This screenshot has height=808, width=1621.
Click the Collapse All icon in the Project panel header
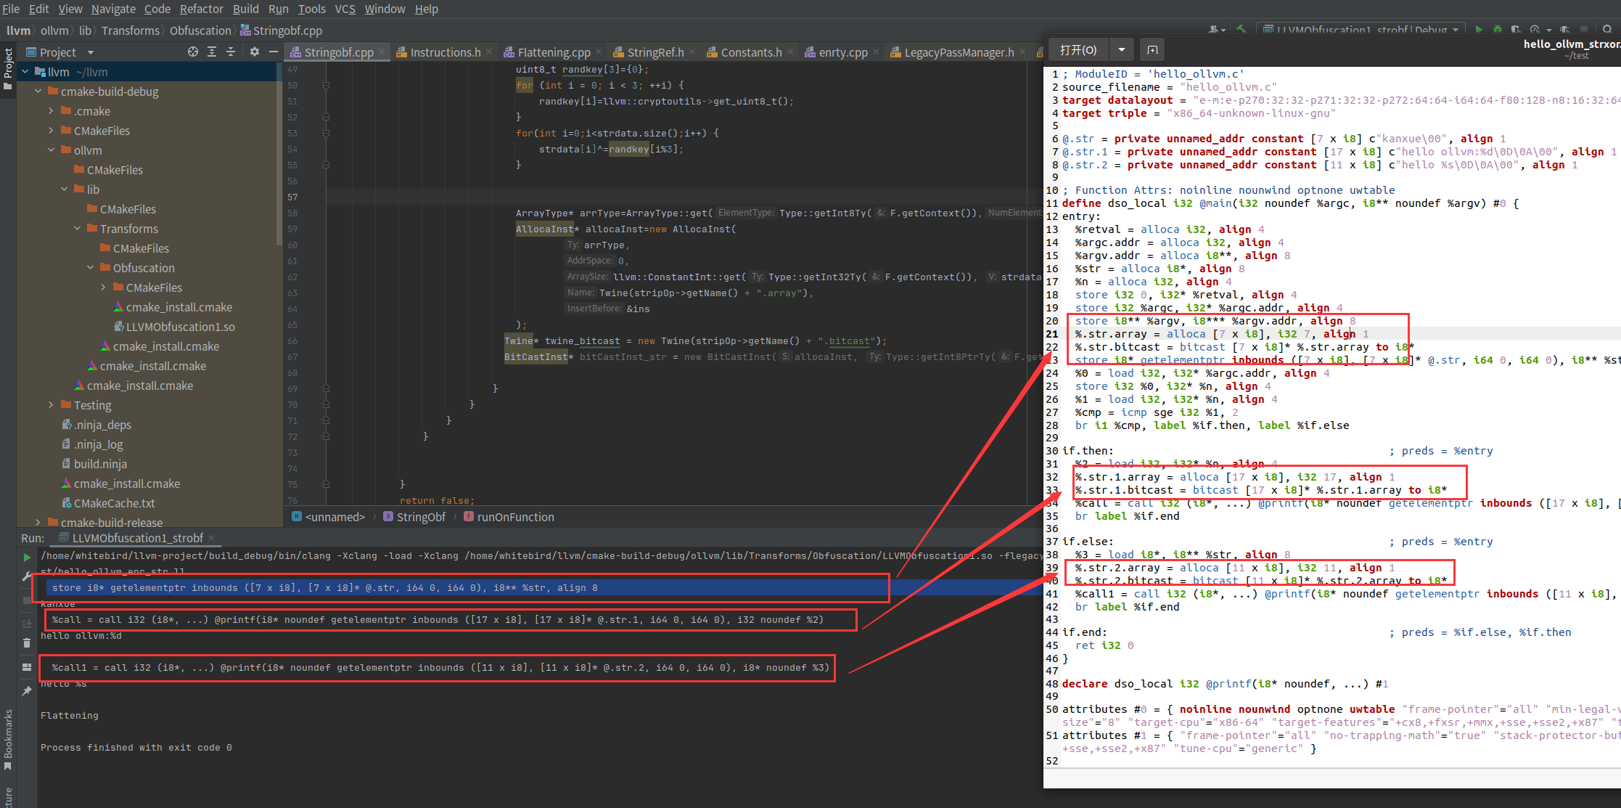(231, 52)
